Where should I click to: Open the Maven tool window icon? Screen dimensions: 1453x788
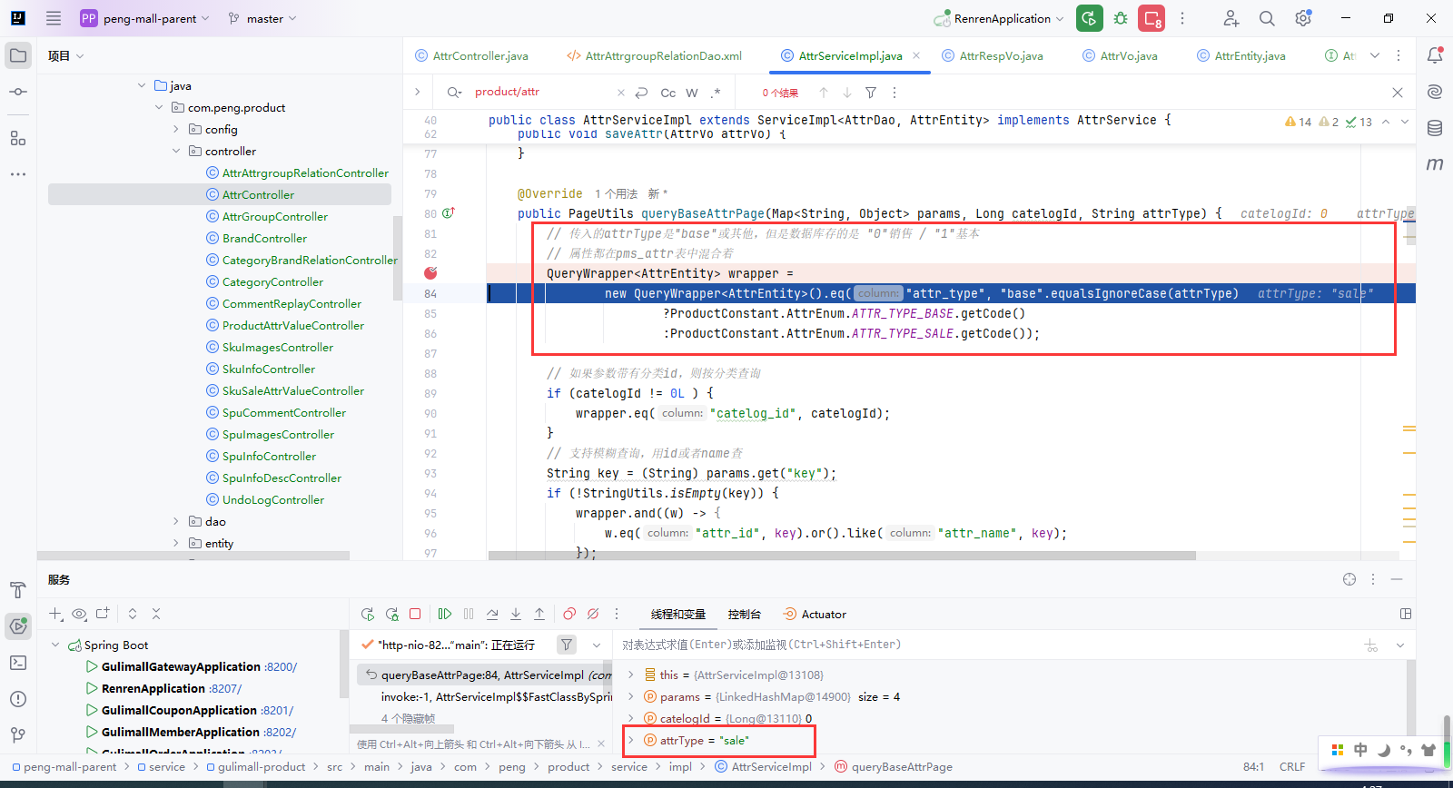[1435, 164]
